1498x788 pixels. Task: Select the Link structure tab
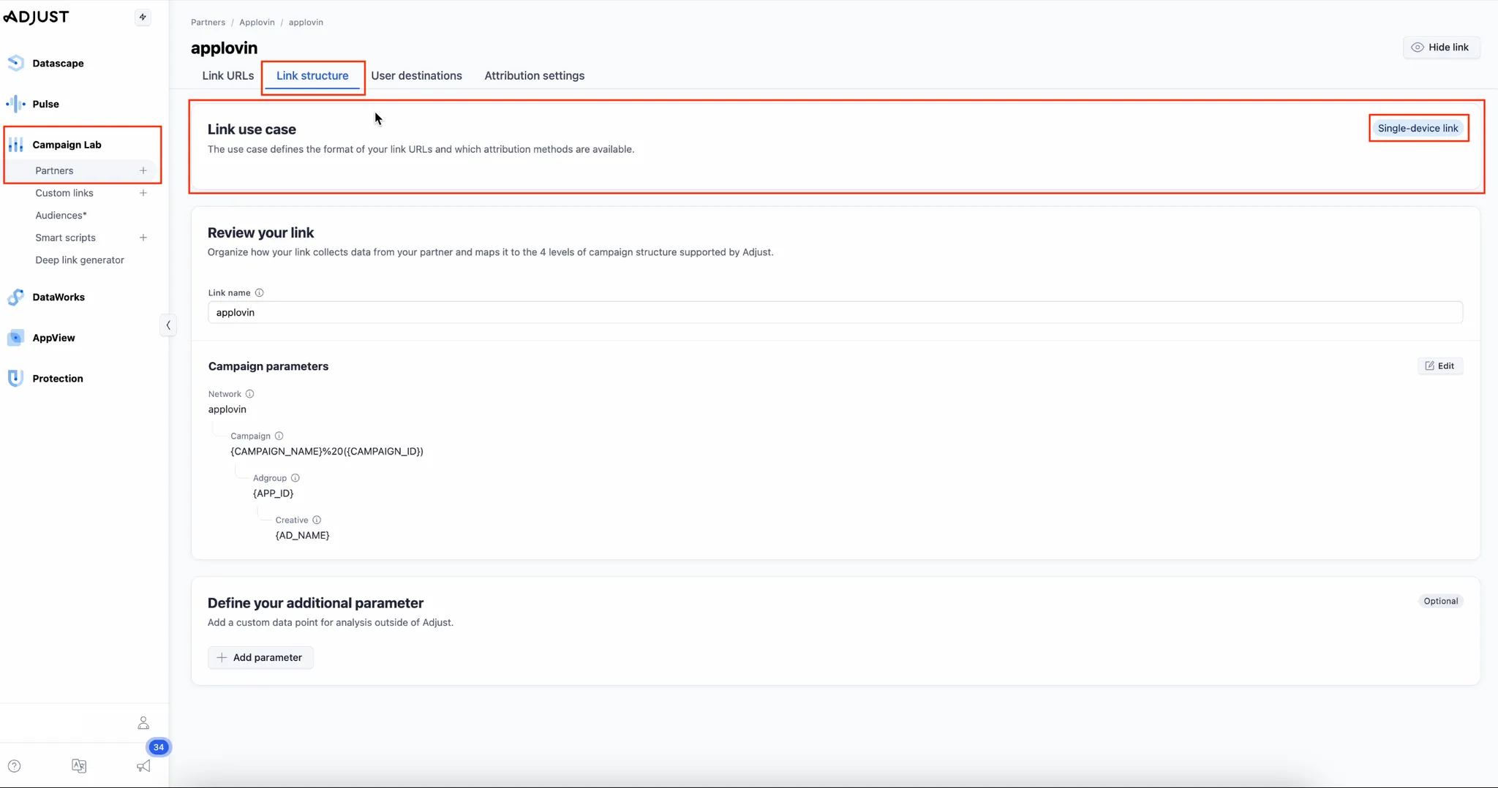(x=312, y=75)
